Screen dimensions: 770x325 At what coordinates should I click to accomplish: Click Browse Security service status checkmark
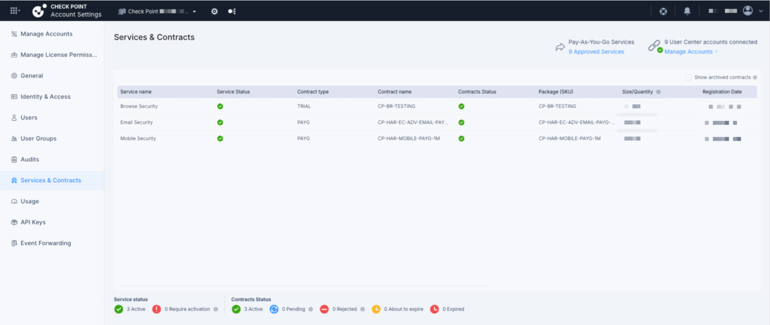pyautogui.click(x=220, y=106)
